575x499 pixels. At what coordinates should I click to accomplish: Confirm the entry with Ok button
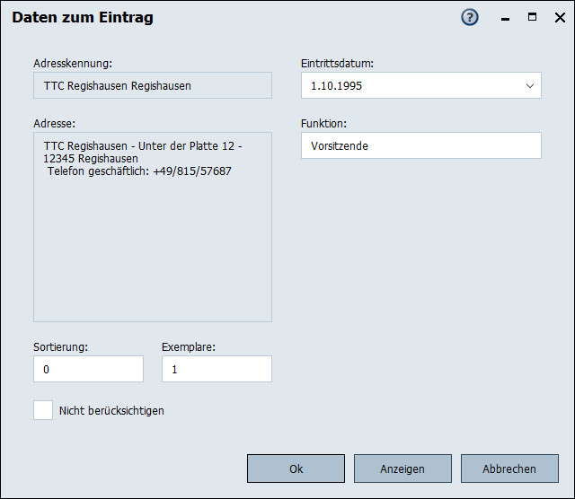point(296,468)
